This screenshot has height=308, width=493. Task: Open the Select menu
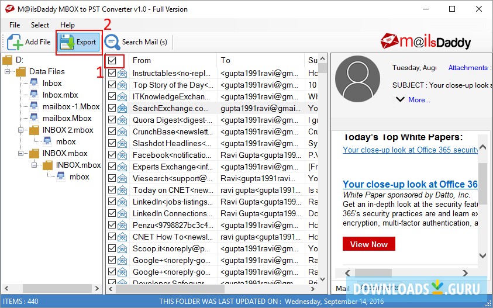(x=40, y=25)
